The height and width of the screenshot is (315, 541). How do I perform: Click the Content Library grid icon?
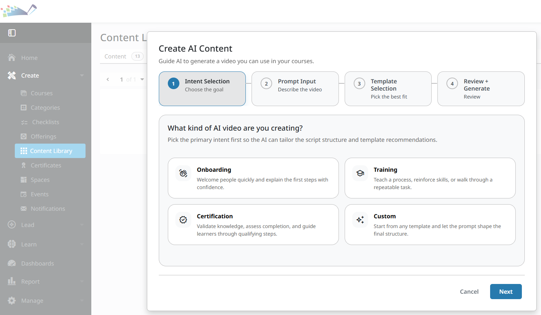pos(24,151)
